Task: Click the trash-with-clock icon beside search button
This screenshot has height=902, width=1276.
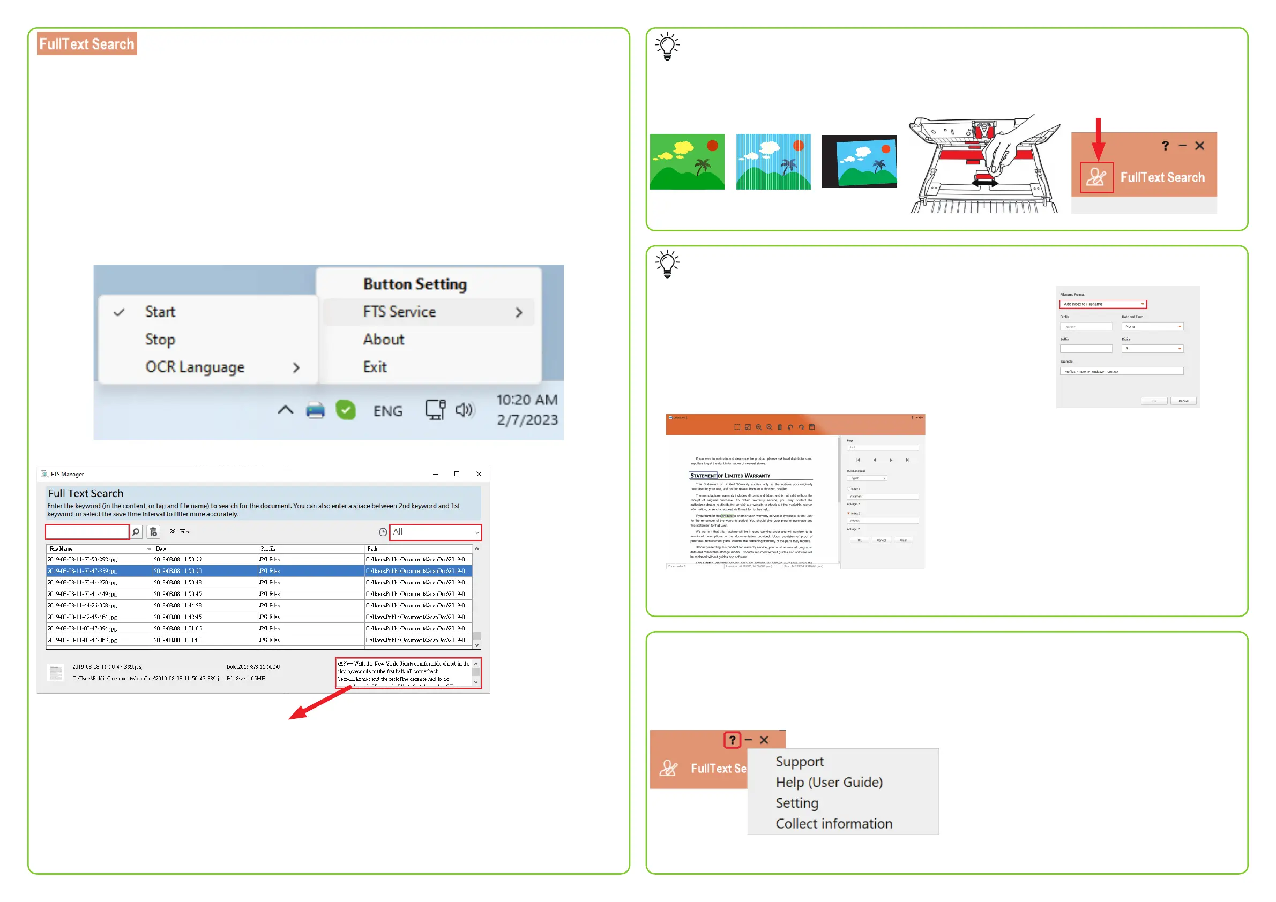Action: 153,532
